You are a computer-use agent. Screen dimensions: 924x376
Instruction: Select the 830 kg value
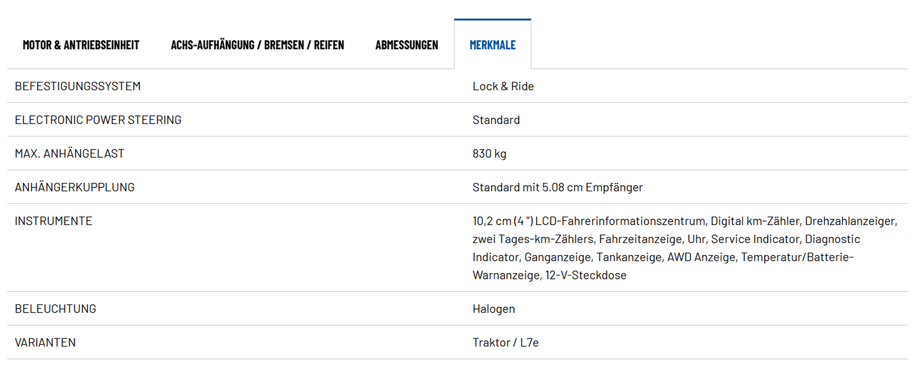click(x=489, y=154)
